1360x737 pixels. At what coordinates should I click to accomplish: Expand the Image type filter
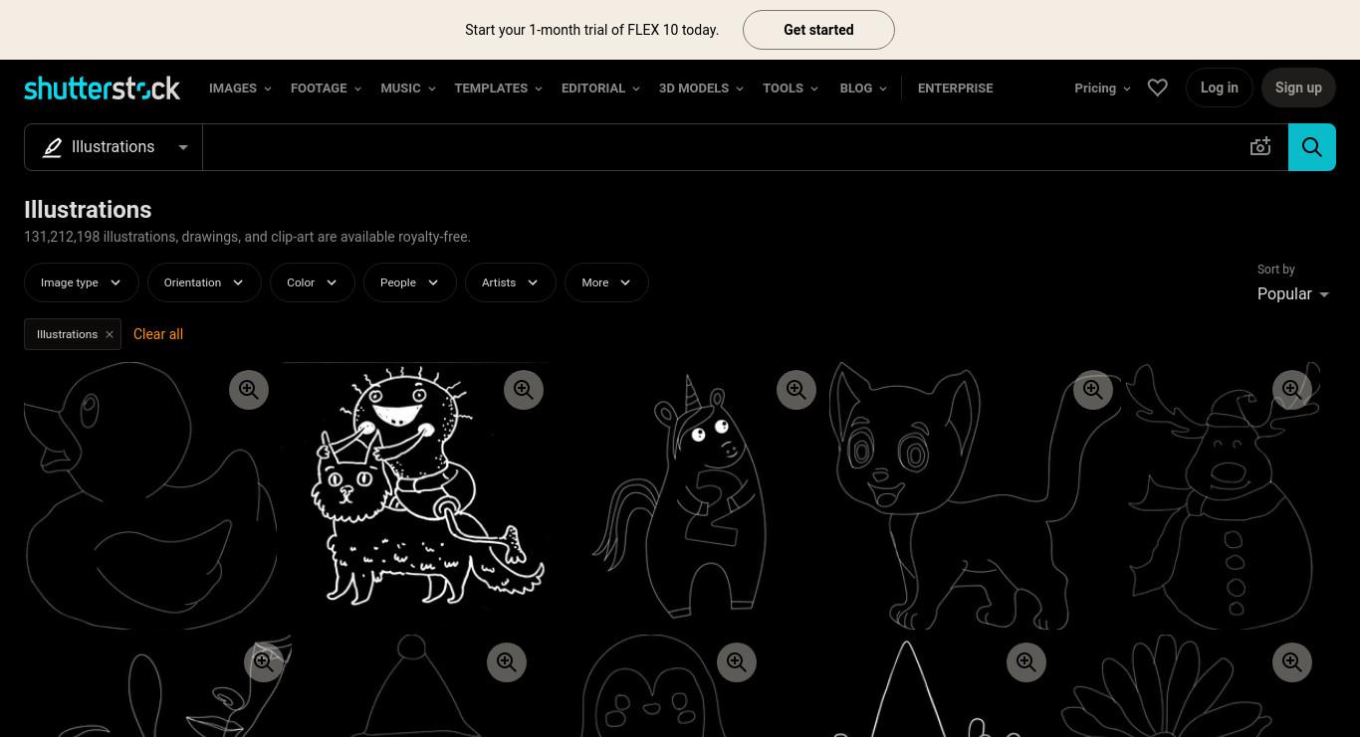[x=81, y=282]
